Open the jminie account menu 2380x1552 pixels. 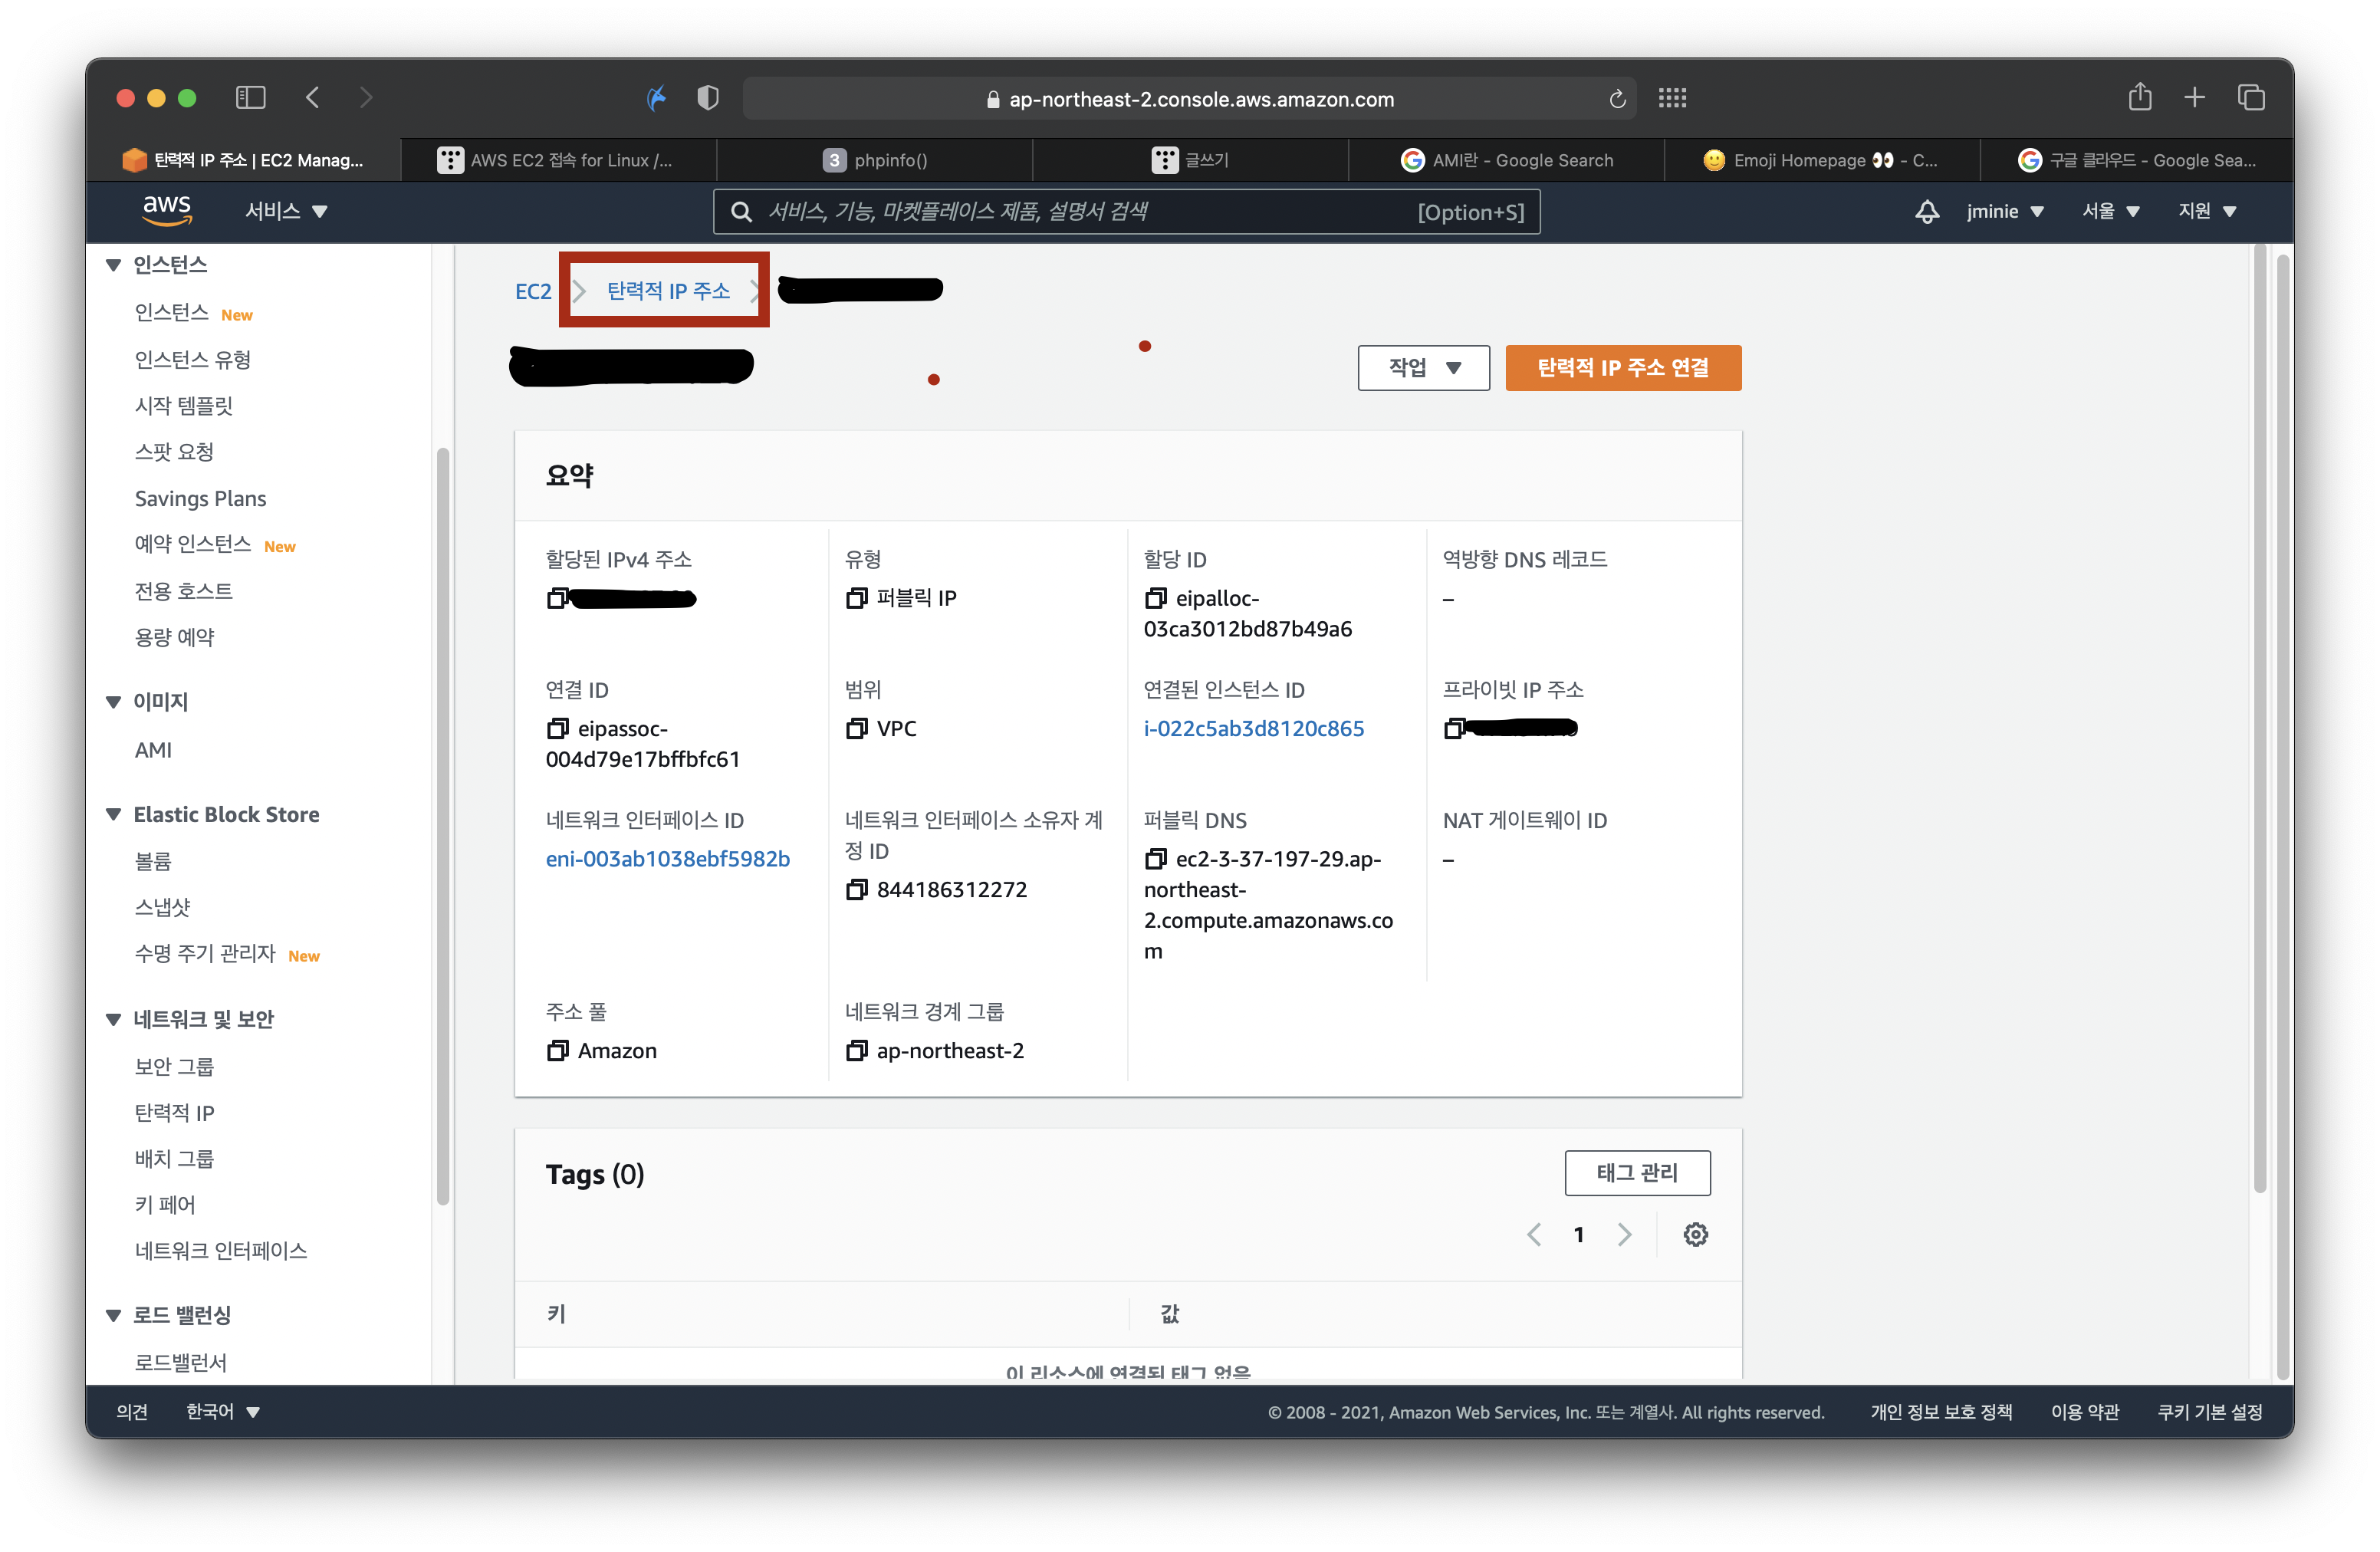(x=2004, y=211)
